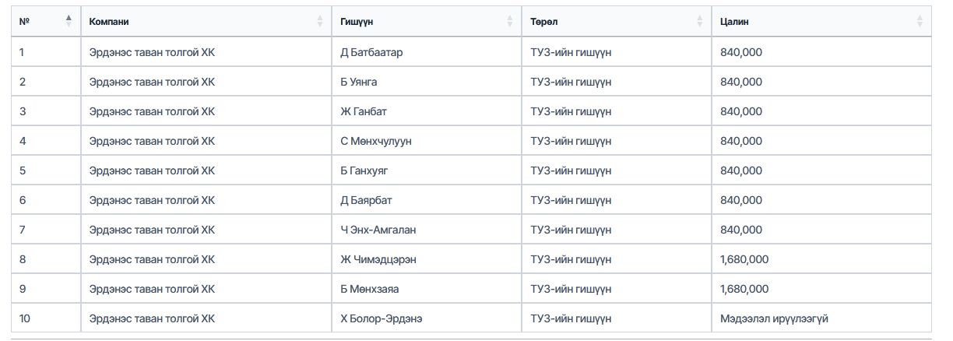Click sort arrows in Төрөл header
Screen dimensions: 953x341
coord(699,21)
